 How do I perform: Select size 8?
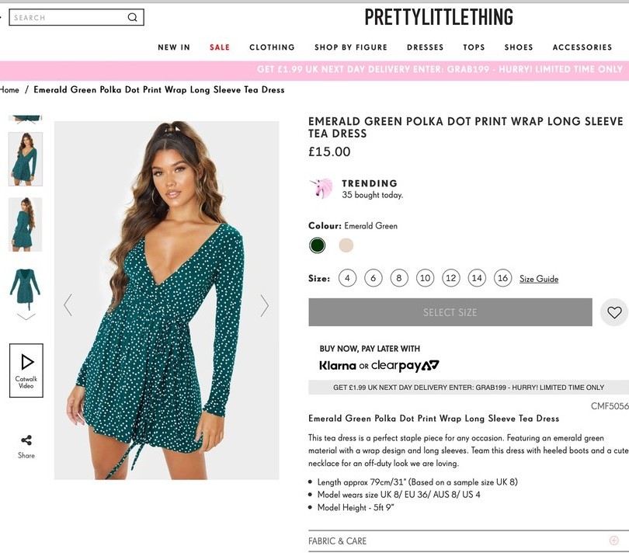tap(399, 278)
